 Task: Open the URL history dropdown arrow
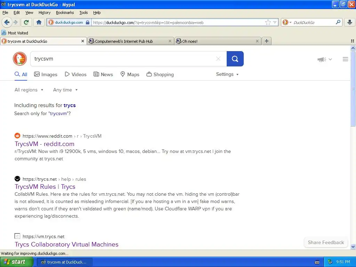click(x=275, y=22)
